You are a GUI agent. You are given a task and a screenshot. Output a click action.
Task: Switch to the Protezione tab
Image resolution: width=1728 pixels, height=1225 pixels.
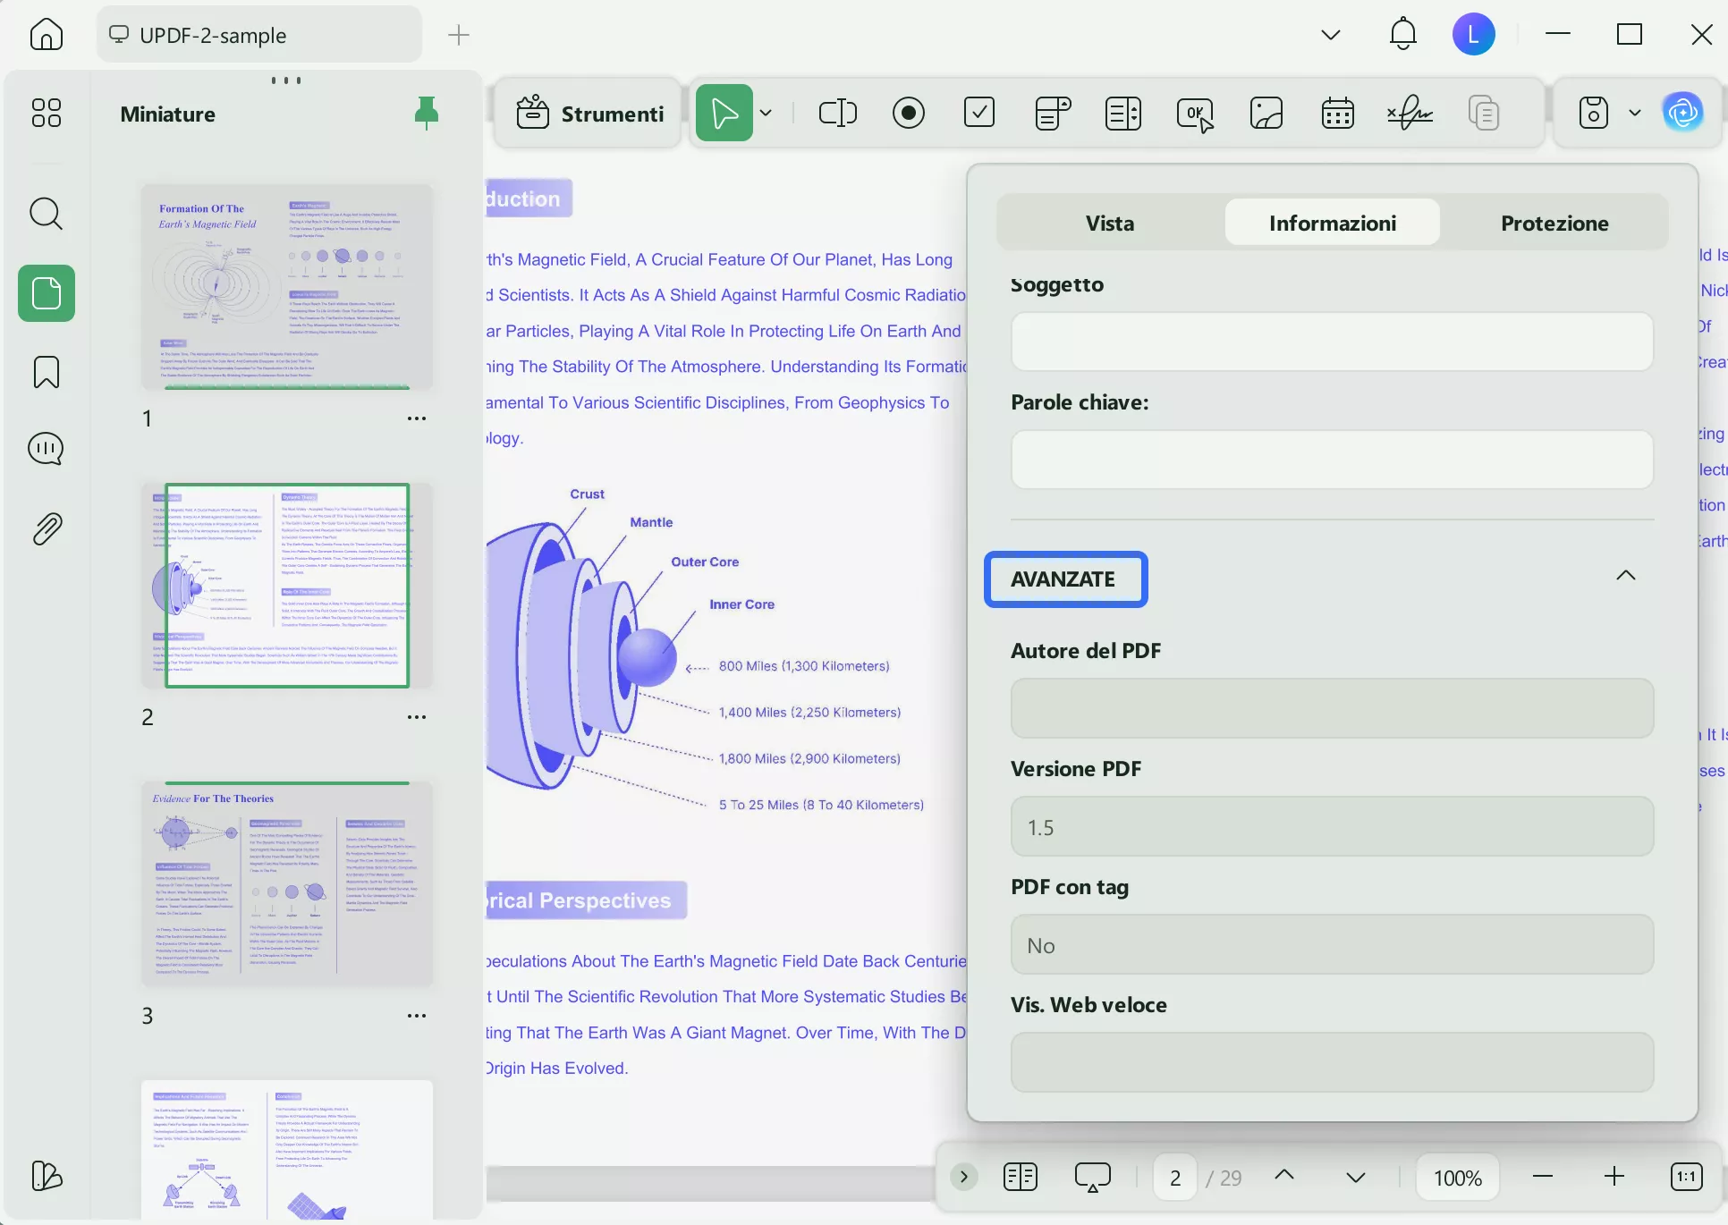point(1554,223)
